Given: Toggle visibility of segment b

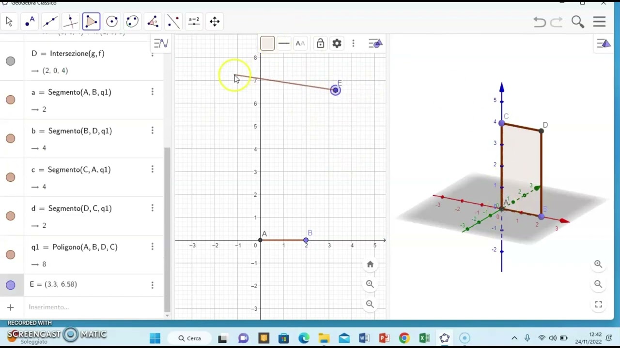Looking at the screenshot, I should pyautogui.click(x=10, y=138).
